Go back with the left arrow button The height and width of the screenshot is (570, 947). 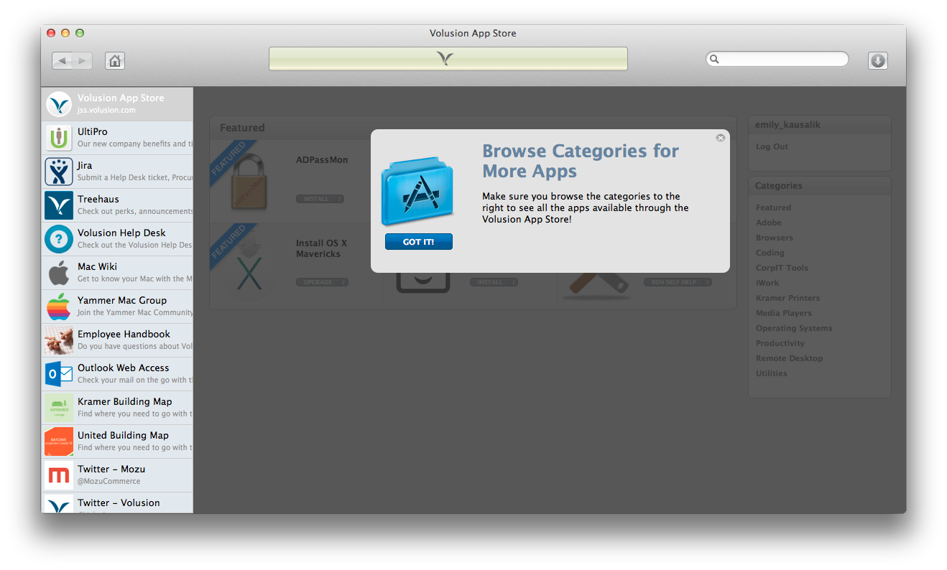click(x=62, y=61)
